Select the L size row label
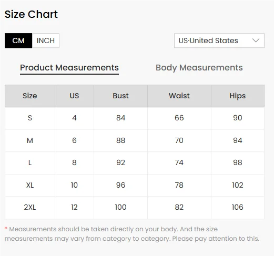 click(x=30, y=162)
